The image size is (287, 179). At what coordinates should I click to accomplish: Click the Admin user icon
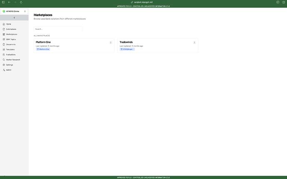(4, 70)
